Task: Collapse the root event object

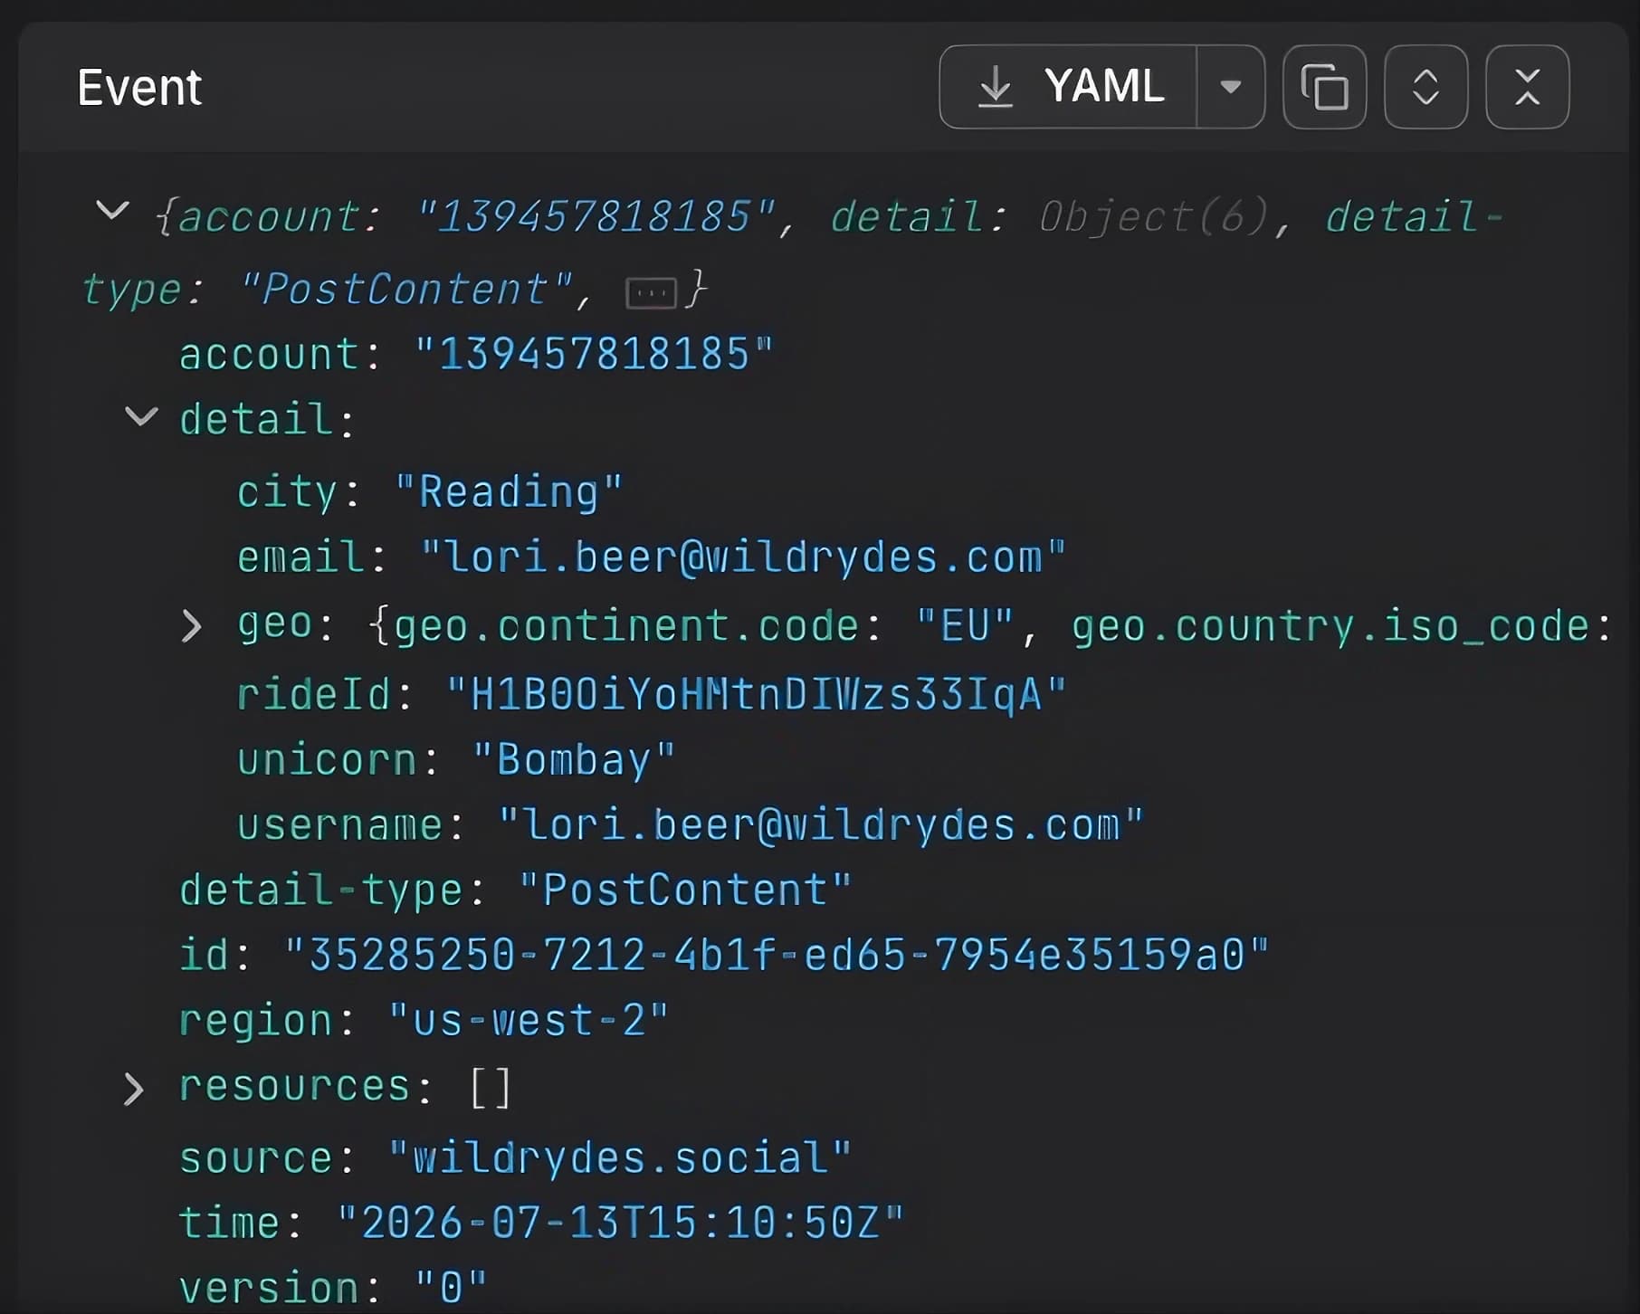Action: pyautogui.click(x=112, y=212)
